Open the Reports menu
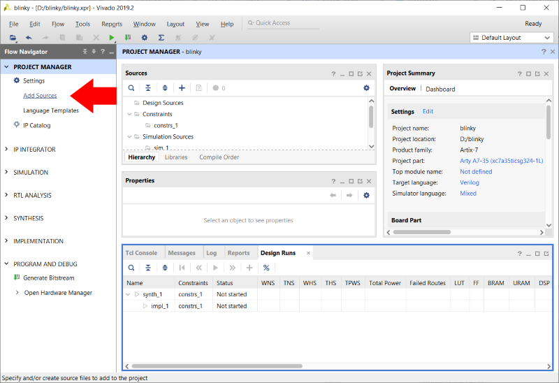This screenshot has width=559, height=383. 112,24
